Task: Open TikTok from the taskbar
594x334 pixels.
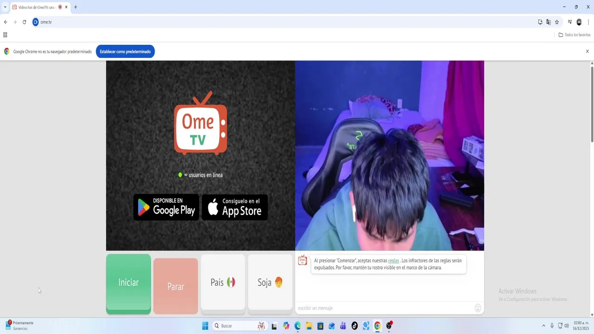Action: point(355,326)
